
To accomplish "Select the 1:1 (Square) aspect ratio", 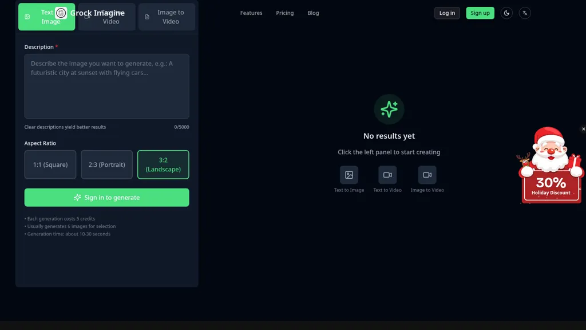I will 50,164.
